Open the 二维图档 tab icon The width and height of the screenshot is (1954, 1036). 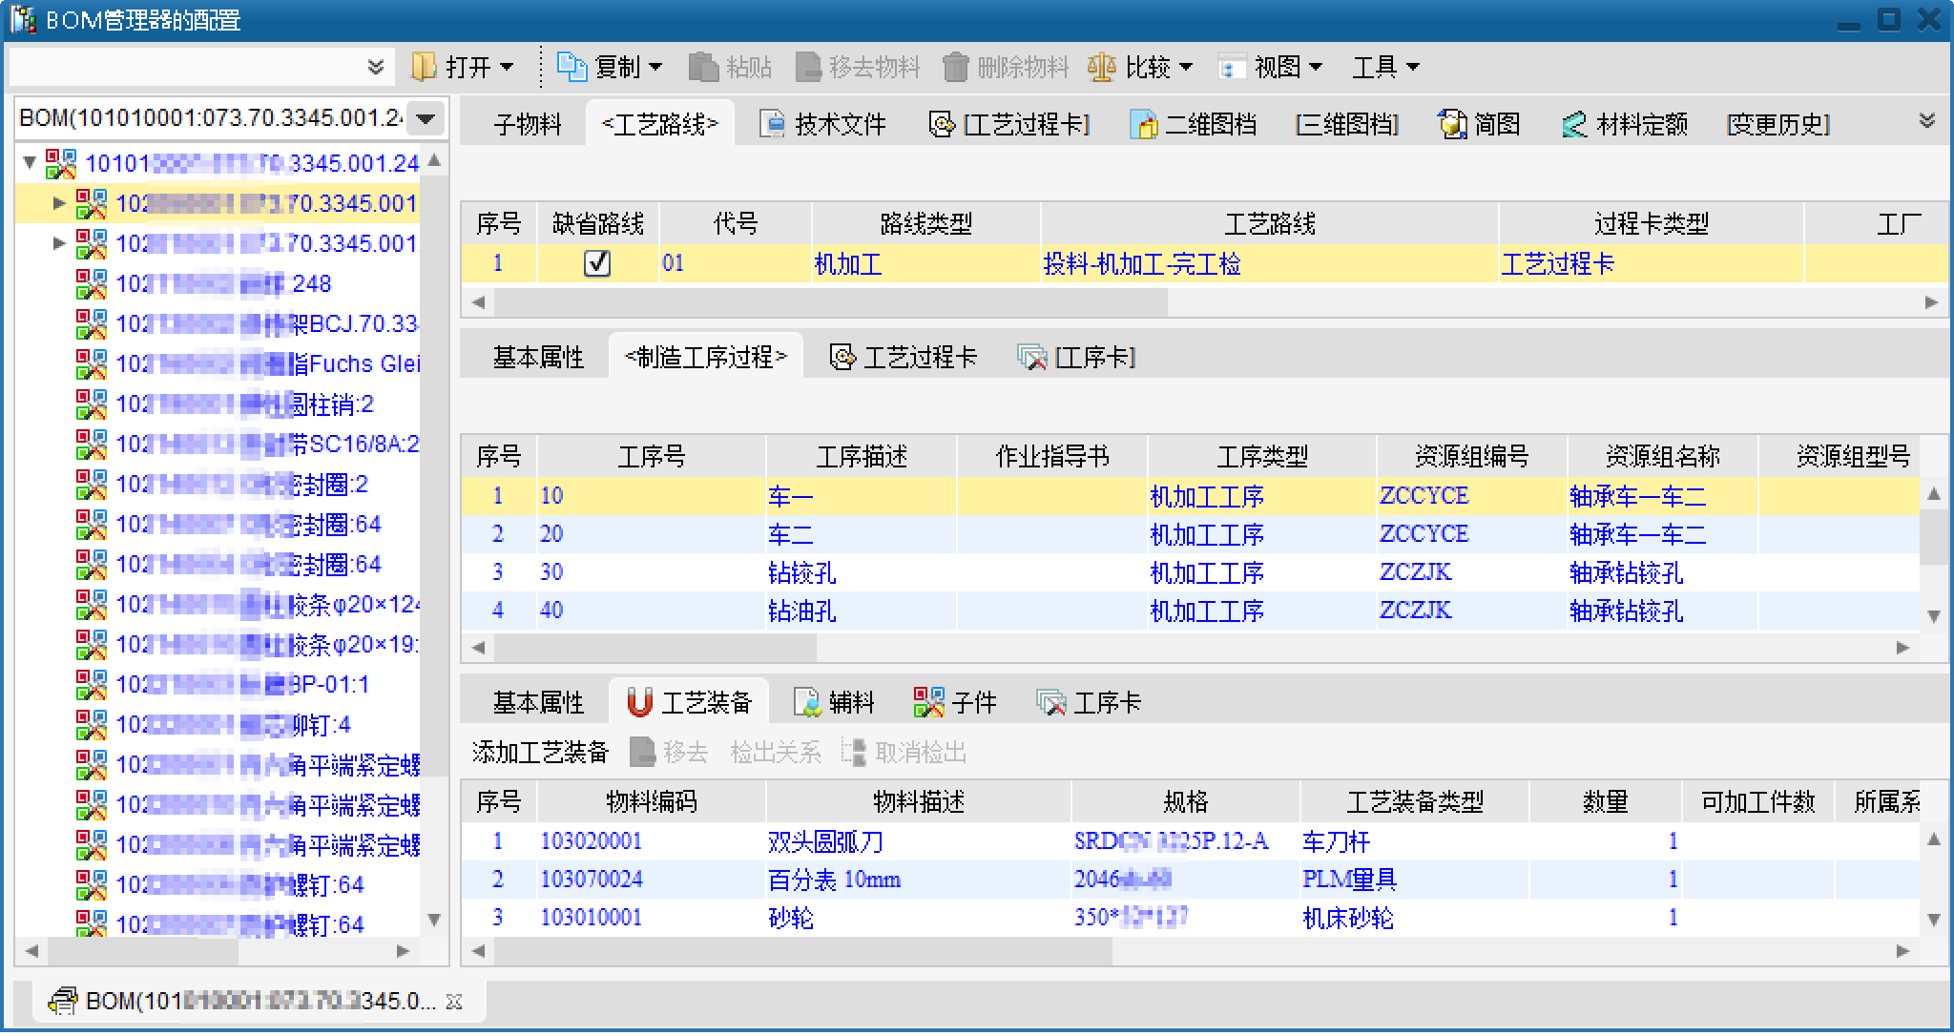1143,124
